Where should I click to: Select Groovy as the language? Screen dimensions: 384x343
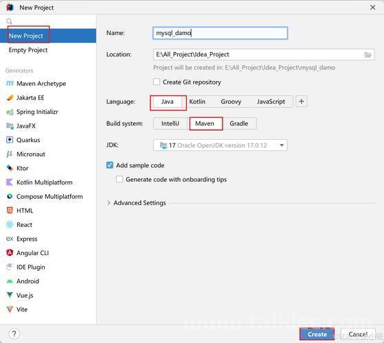tap(231, 102)
